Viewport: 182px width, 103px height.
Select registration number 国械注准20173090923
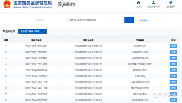point(36,52)
